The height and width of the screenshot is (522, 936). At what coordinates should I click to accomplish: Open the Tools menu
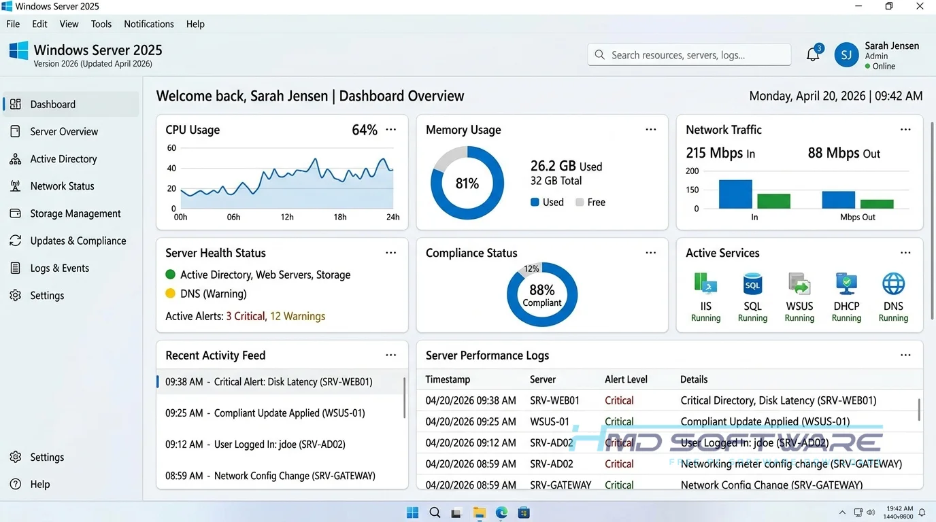click(101, 24)
